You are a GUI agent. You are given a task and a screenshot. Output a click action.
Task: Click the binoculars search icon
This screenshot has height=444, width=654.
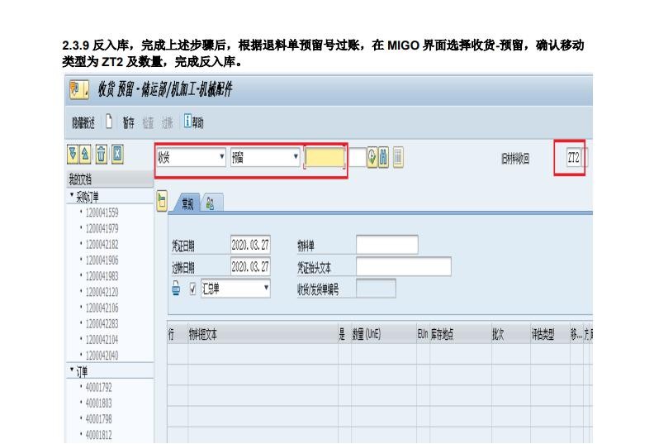(384, 157)
